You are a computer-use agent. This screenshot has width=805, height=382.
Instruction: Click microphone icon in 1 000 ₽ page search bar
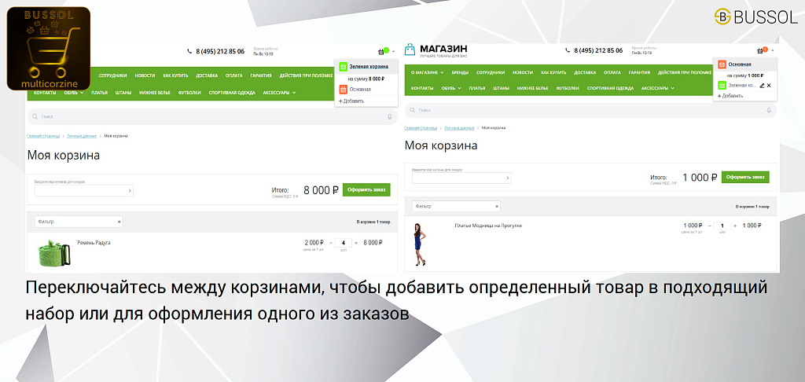click(x=769, y=110)
